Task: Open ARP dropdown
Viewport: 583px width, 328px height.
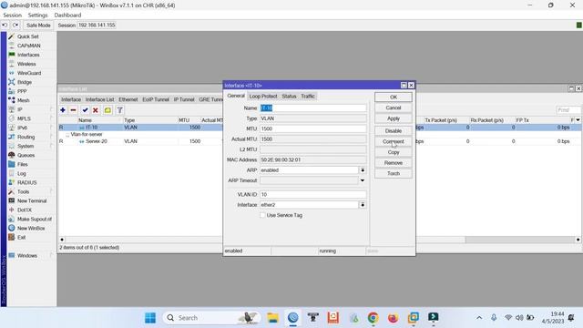Action: 363,170
